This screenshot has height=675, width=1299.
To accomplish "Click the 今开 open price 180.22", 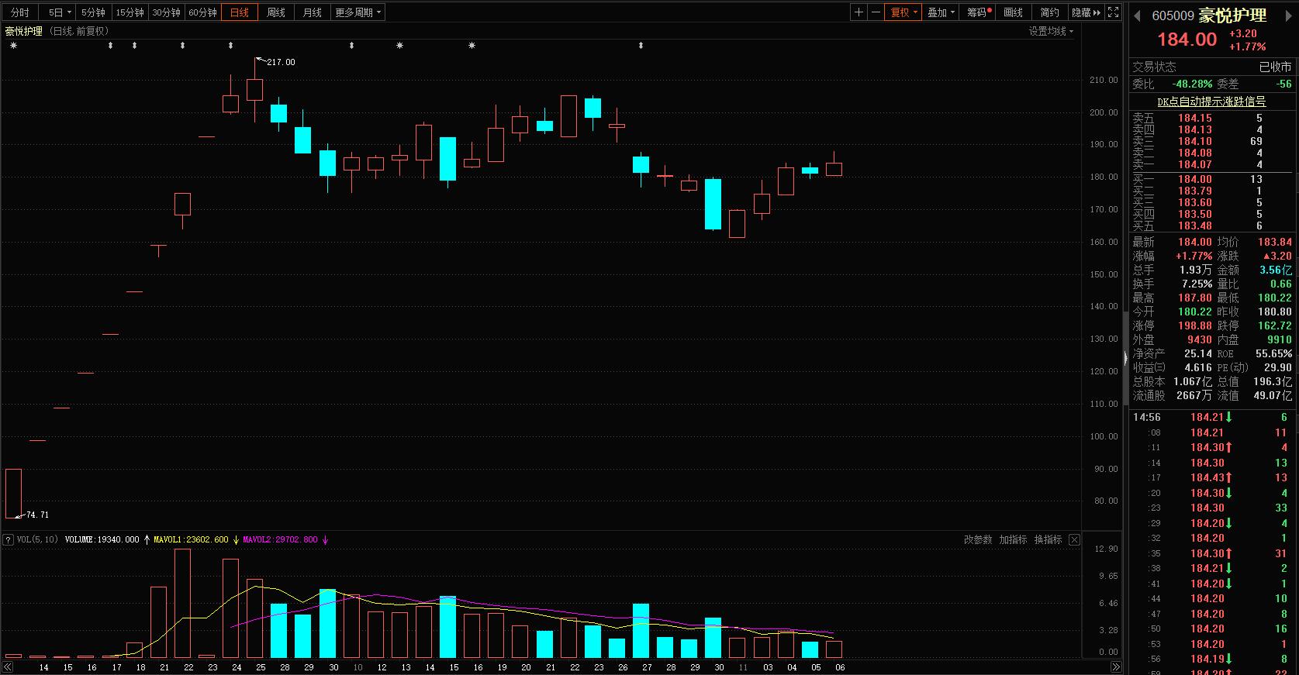I will pos(1194,312).
